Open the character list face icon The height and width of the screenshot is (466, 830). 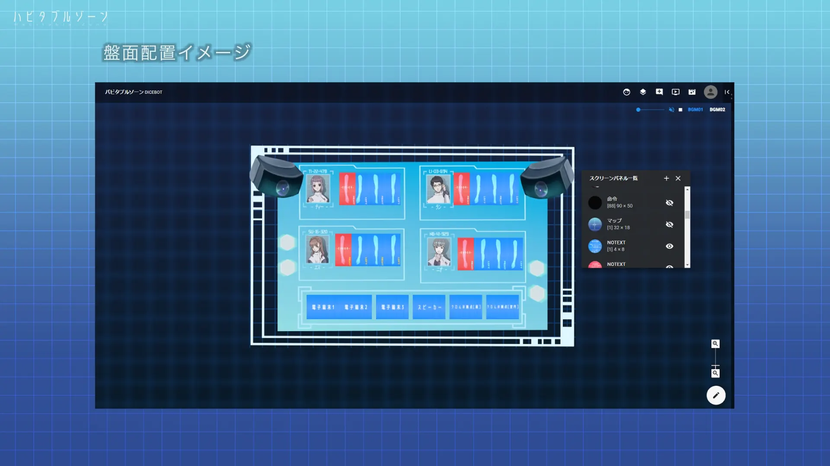[x=626, y=92]
